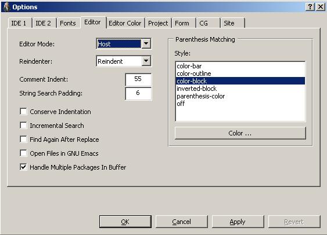This screenshot has height=235, width=327.
Task: Enable Conserve Indentation checkbox
Action: pyautogui.click(x=23, y=112)
